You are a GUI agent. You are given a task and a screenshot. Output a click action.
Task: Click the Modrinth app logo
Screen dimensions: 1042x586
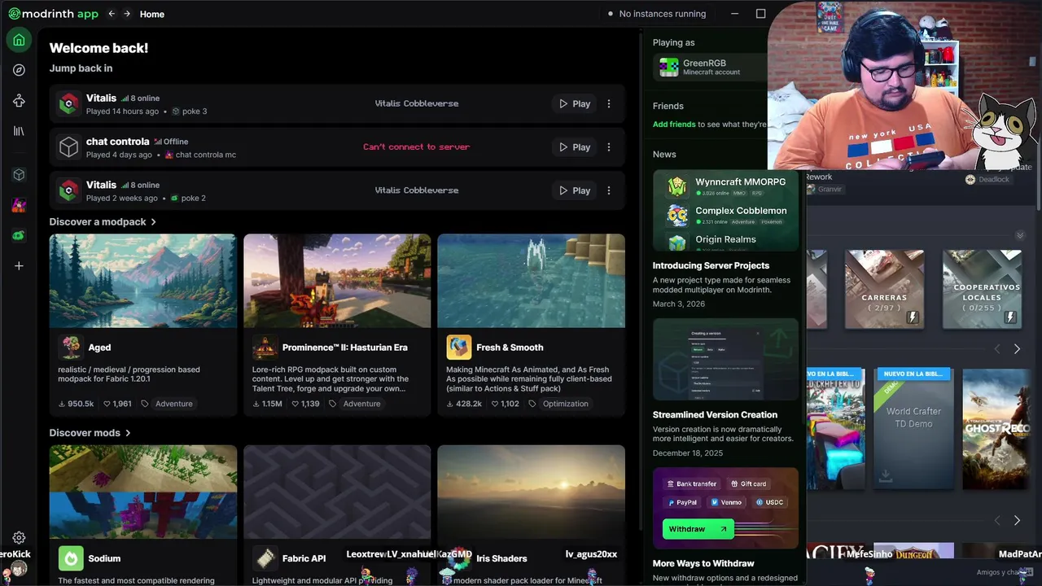pyautogui.click(x=53, y=14)
